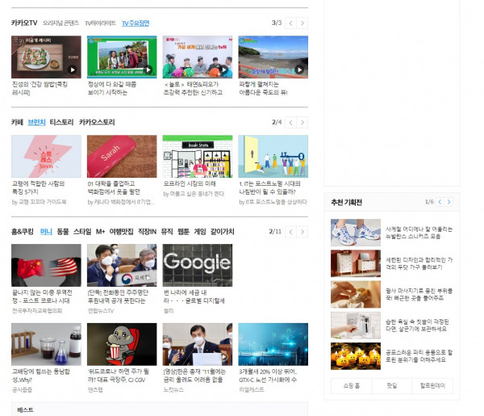The width and height of the screenshot is (484, 416).
Task: Open the lab flasks thumbnail
Action: (x=46, y=344)
